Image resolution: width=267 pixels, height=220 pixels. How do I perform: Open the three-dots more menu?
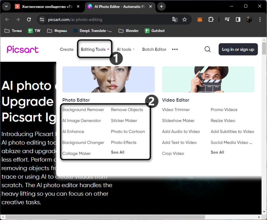tap(175, 49)
